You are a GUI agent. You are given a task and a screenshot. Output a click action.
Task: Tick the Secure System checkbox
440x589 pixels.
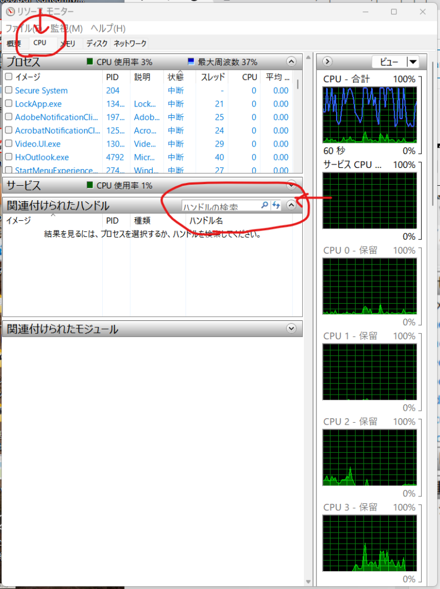9,91
